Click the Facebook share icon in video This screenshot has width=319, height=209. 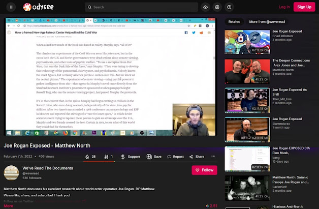(x=186, y=33)
